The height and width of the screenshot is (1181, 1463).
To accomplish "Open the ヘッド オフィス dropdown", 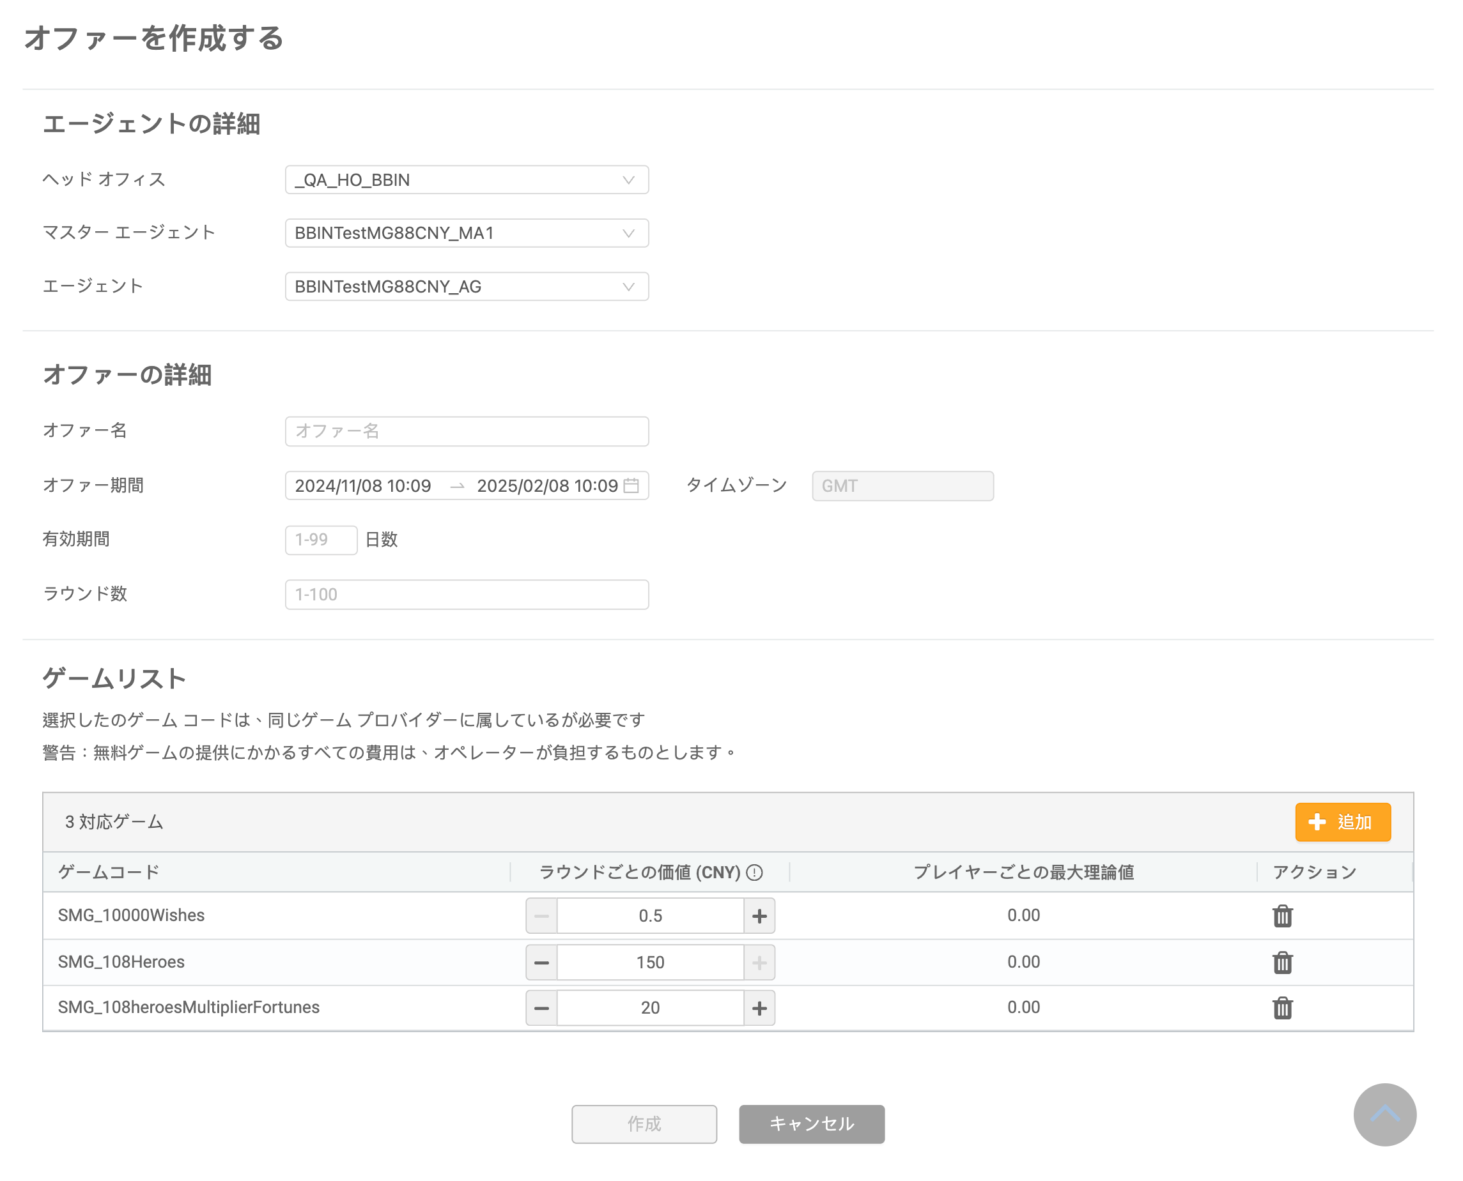I will [x=467, y=179].
